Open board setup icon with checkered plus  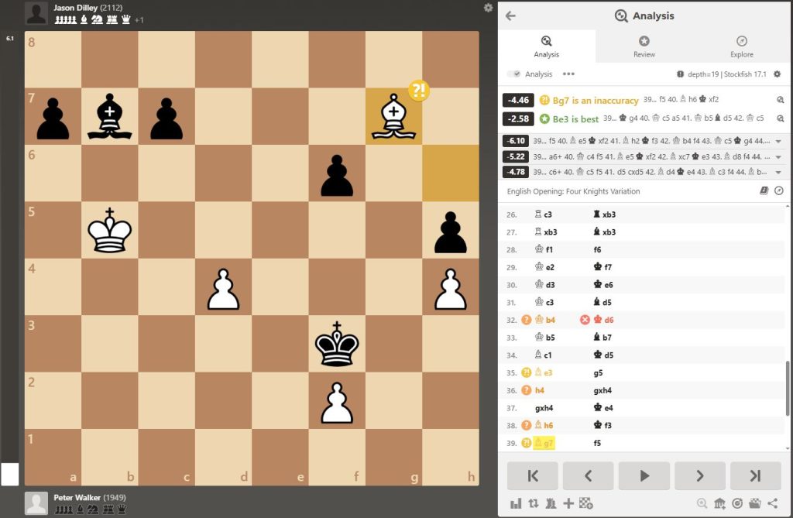pos(586,503)
